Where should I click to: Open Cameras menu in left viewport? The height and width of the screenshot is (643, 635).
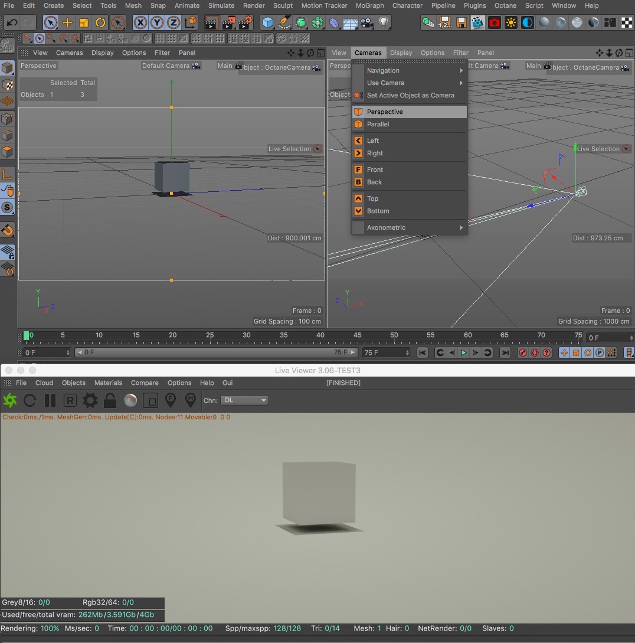tap(69, 53)
